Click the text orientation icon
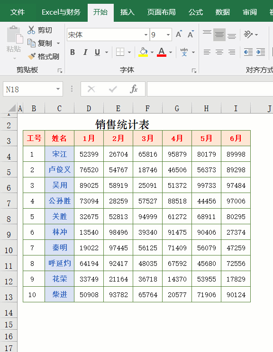 click(x=248, y=35)
